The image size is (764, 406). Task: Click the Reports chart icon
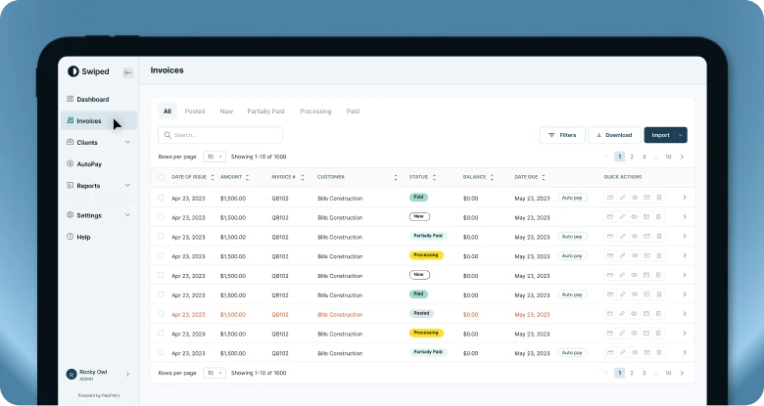pos(70,186)
